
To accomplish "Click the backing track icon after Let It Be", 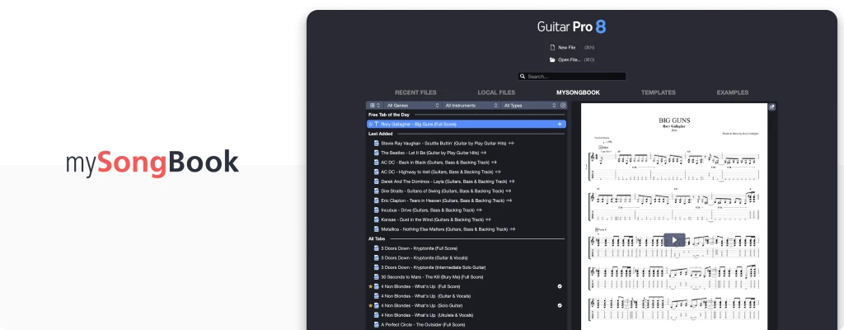I will coord(484,153).
